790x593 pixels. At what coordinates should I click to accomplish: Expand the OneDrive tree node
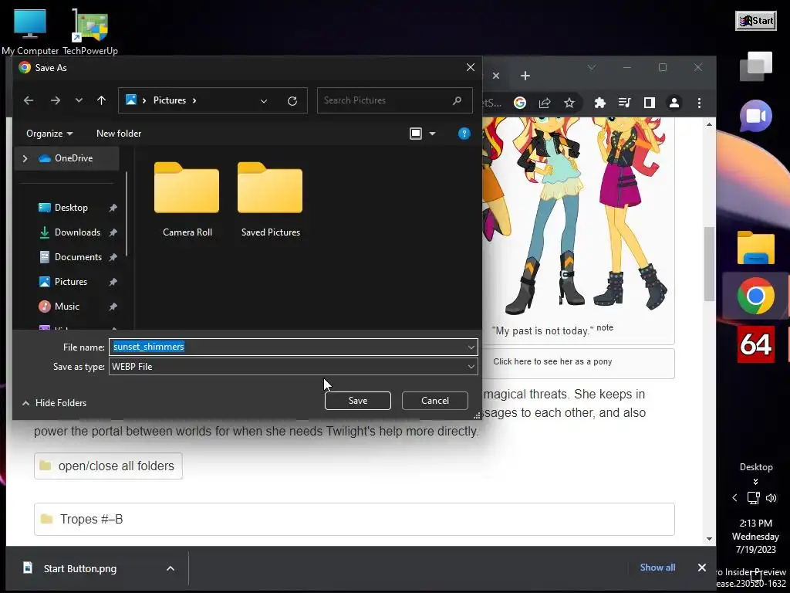[x=25, y=158]
